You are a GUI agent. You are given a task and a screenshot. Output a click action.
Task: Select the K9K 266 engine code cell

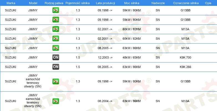pyautogui.click(x=185, y=67)
